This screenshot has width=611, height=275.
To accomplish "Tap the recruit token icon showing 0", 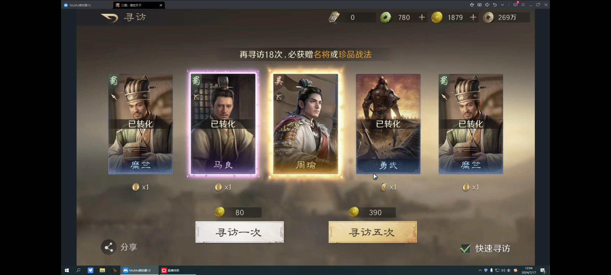I will 334,17.
